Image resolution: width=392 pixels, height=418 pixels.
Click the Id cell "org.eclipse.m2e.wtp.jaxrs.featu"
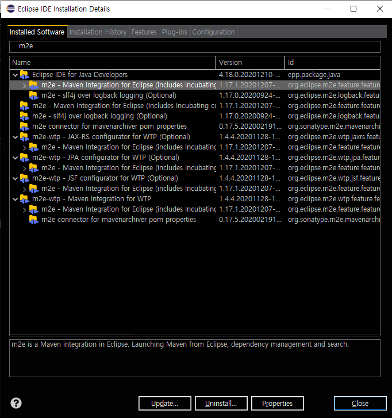point(334,137)
